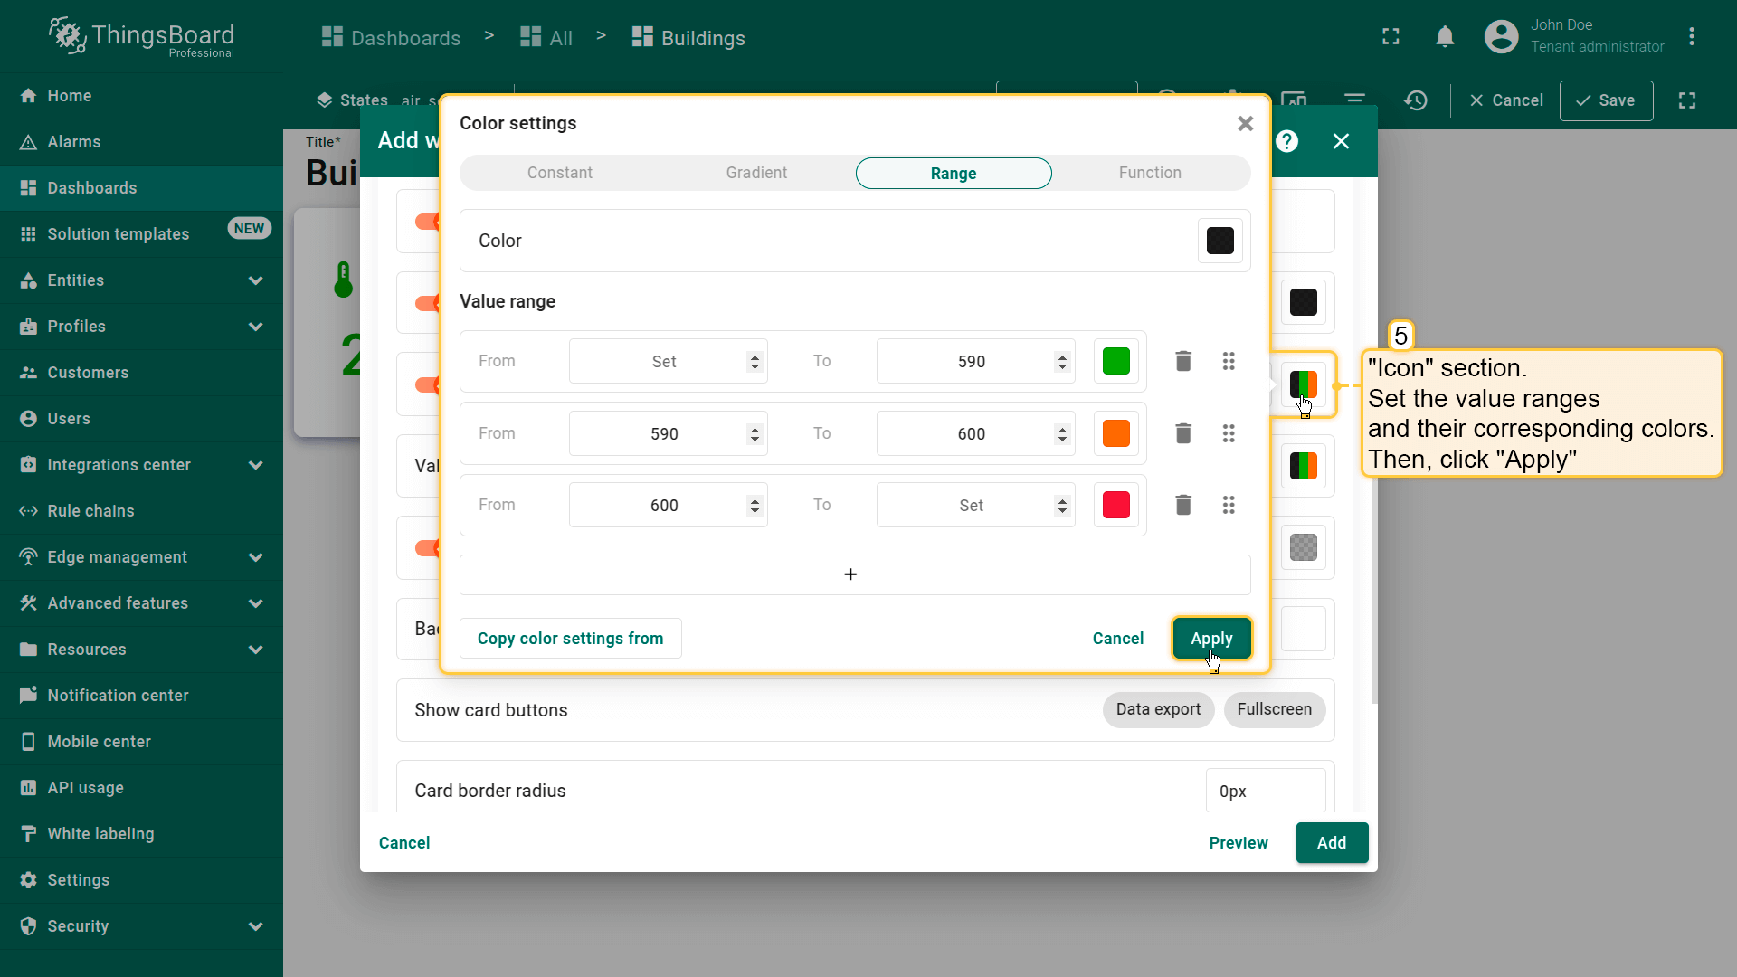Open the widget help question icon
Screen dimensions: 1737x977
(x=1286, y=141)
